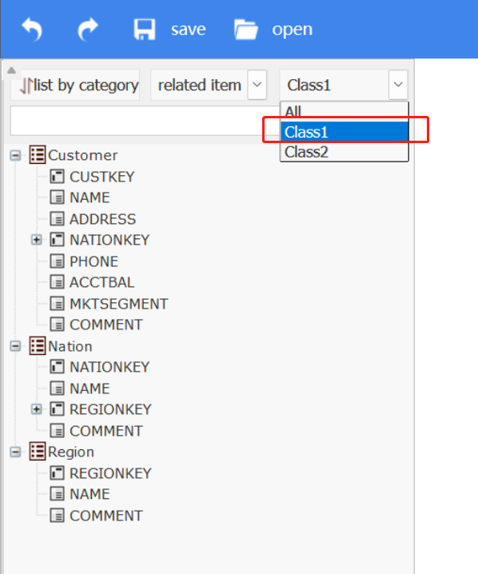478x574 pixels.
Task: Click the redo arrow icon
Action: 88,30
